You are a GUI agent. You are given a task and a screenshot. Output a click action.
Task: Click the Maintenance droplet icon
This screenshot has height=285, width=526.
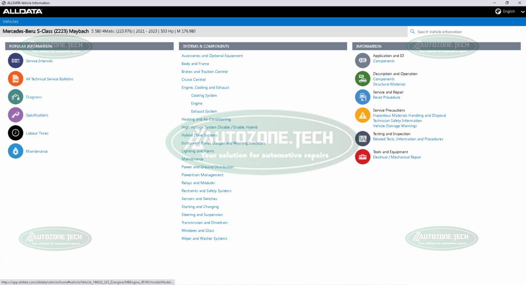click(x=15, y=151)
